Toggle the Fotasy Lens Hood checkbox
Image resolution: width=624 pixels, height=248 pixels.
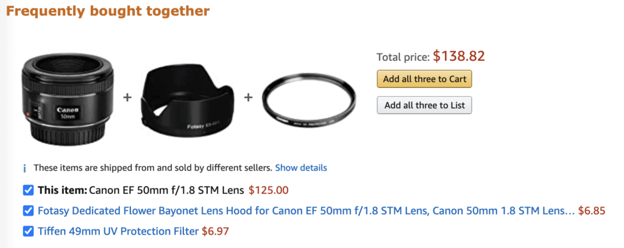click(28, 211)
